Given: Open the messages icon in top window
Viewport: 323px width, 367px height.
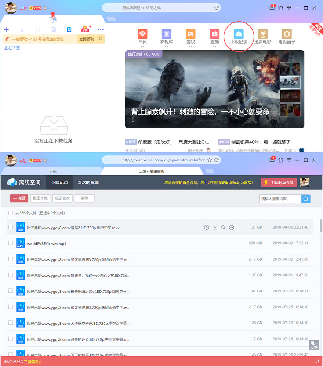Looking at the screenshot, I should [x=272, y=7].
